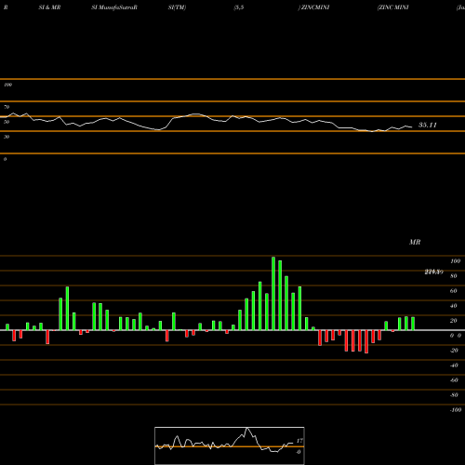Select the MR axis label -100
The image size is (465, 465).
456,410
